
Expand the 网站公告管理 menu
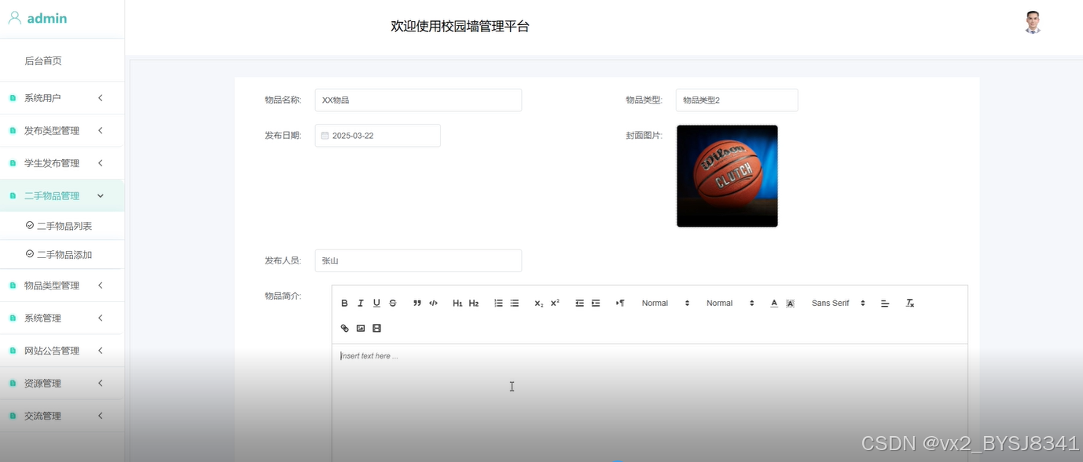click(62, 351)
